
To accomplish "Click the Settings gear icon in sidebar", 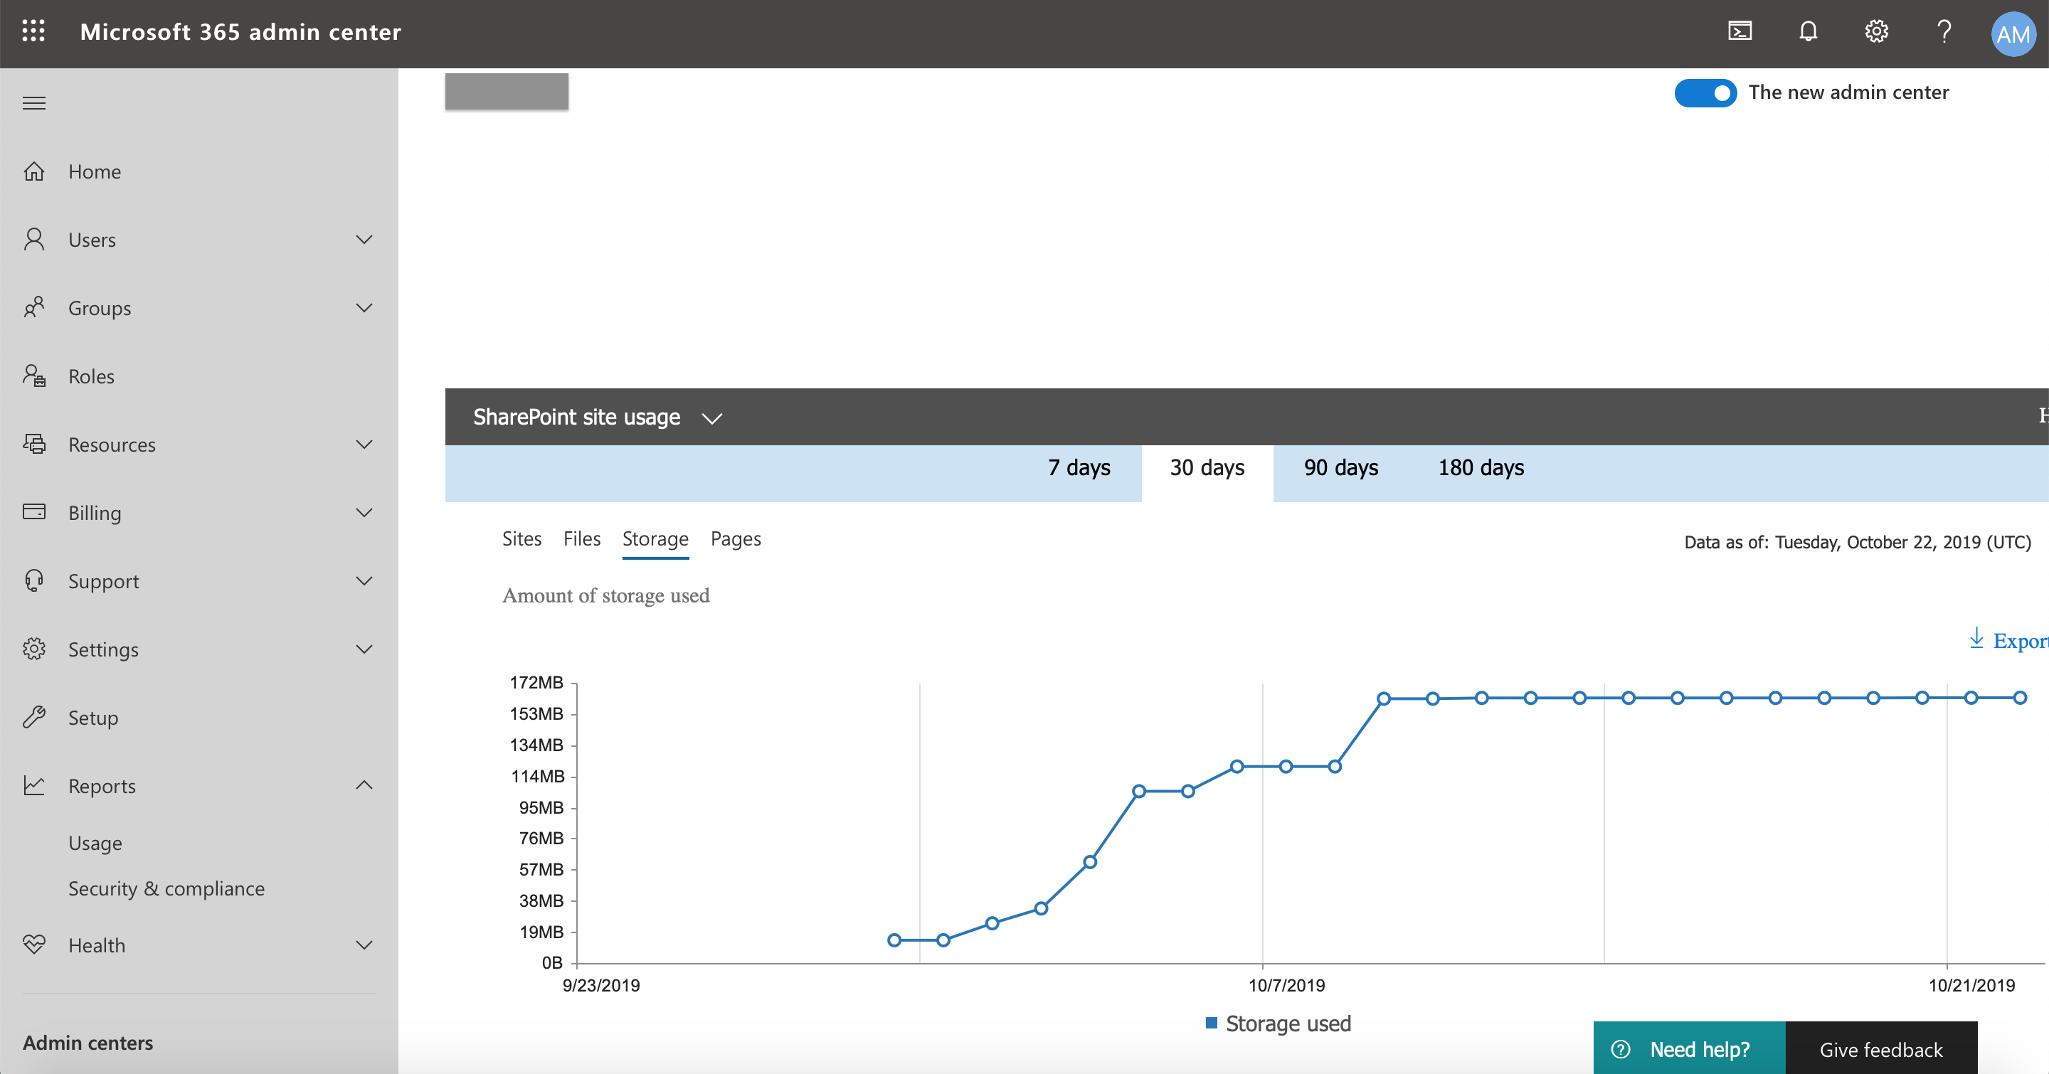I will [34, 649].
